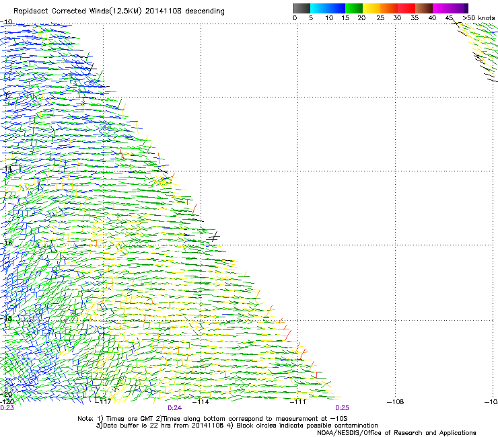This screenshot has width=498, height=437.
Task: Click the '-16' latitude axis label
Action: tap(6, 243)
